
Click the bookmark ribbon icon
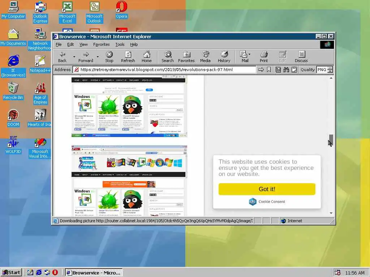(x=269, y=70)
